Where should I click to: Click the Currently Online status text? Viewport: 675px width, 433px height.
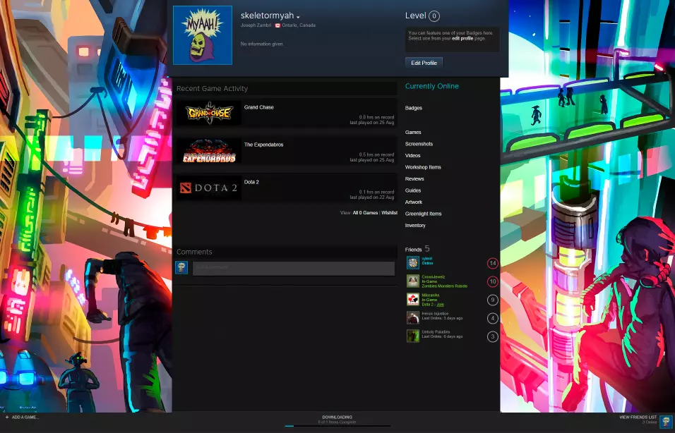[432, 86]
